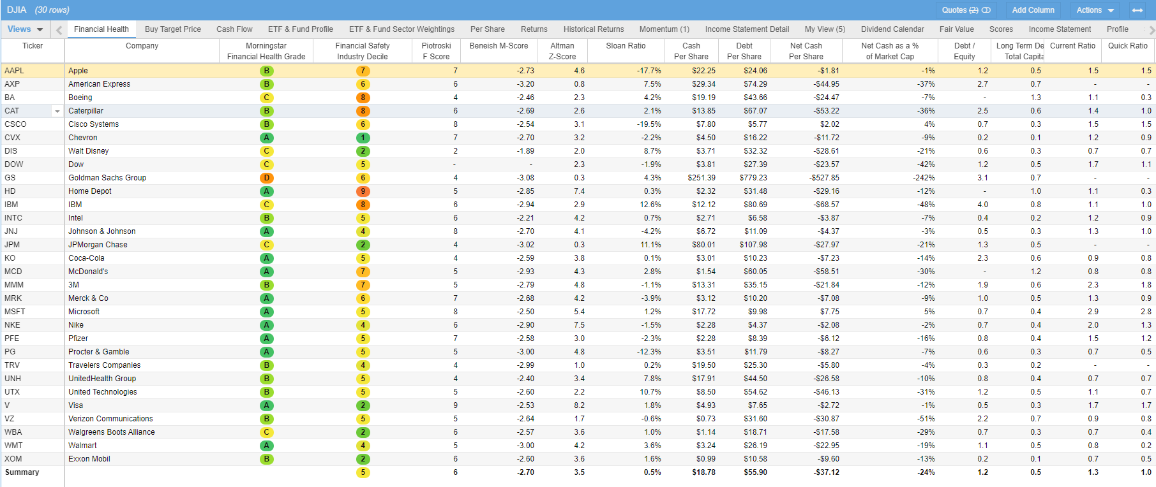
Task: Open the Actions dropdown menu
Action: [1095, 10]
